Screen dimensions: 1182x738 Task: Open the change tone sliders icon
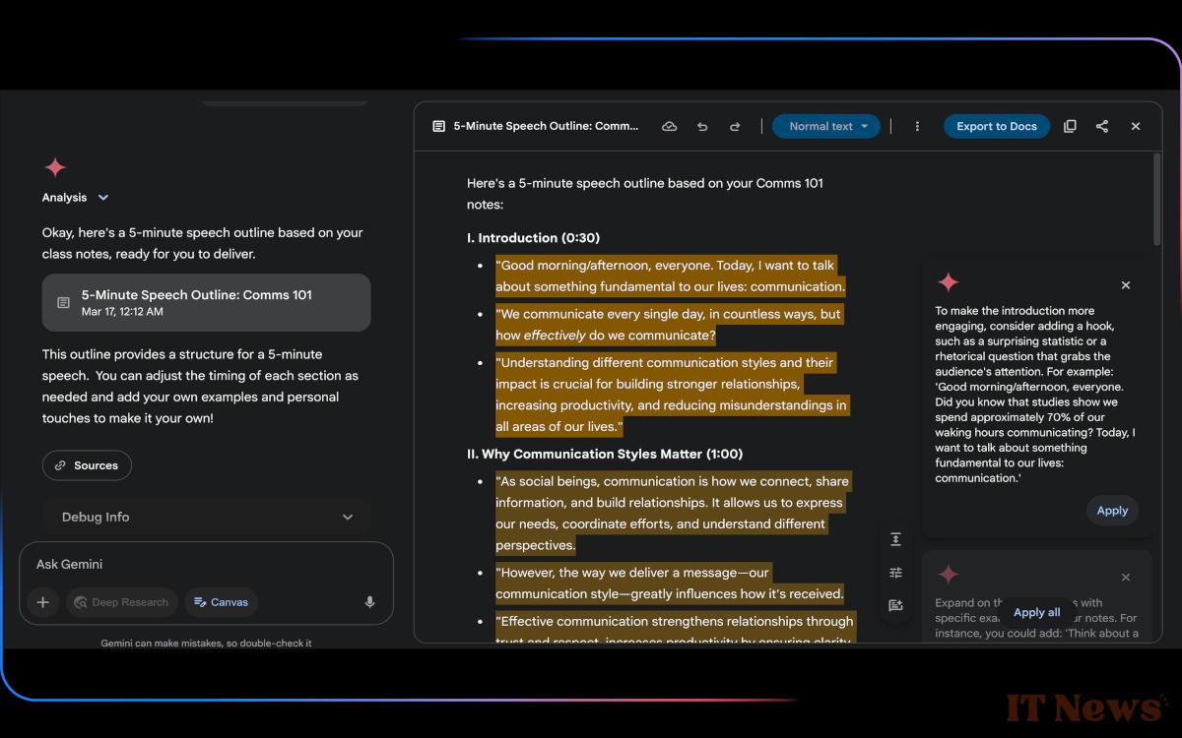click(895, 573)
